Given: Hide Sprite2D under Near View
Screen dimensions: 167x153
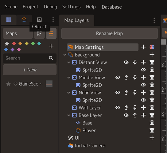Looking at the screenshot, I should [x=143, y=100].
